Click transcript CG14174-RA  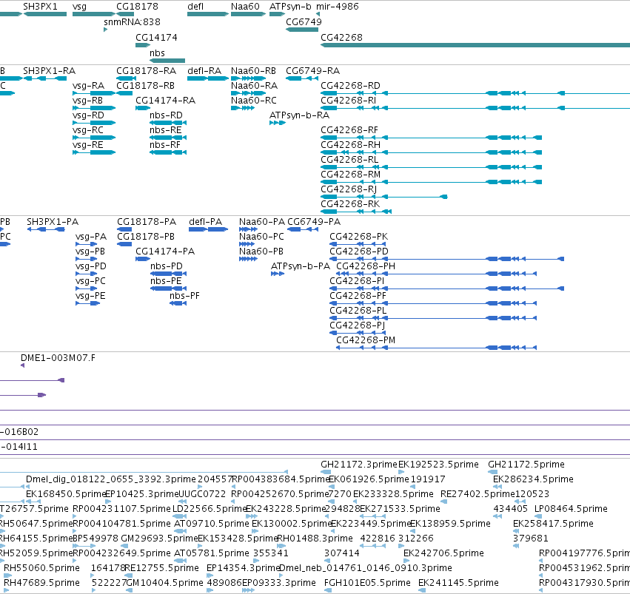(166, 101)
